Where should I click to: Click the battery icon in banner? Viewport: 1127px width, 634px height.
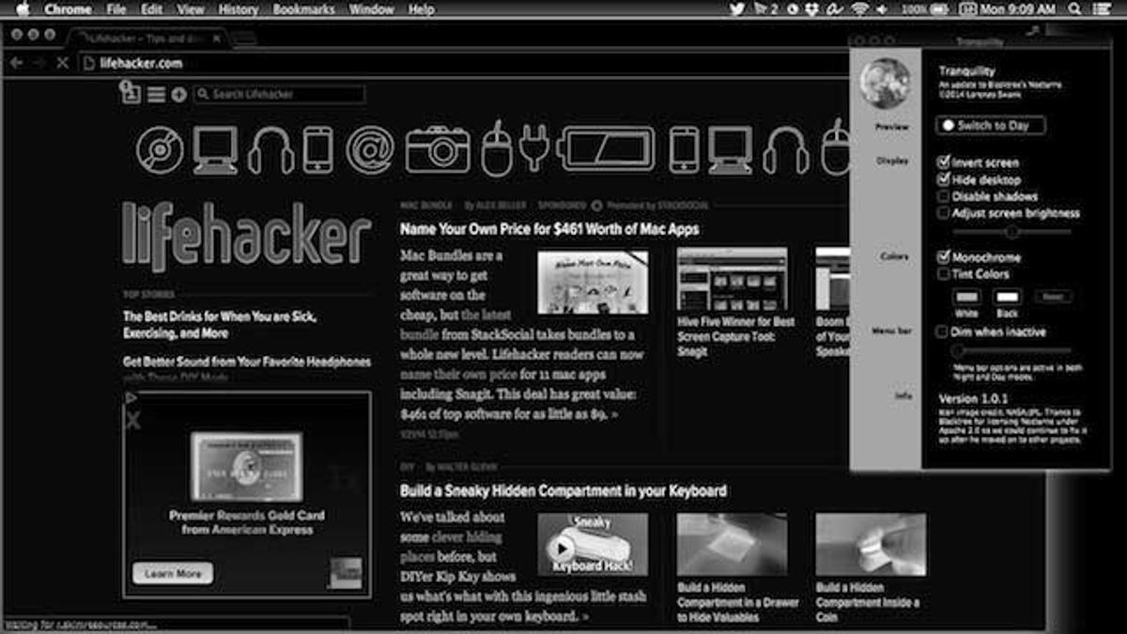coord(606,149)
